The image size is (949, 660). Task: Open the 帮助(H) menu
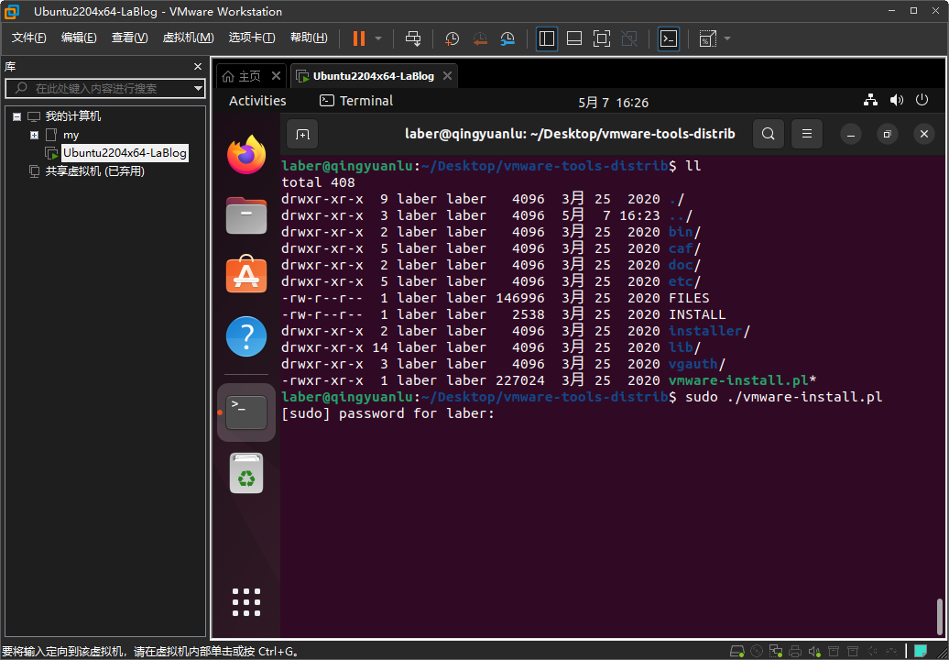(x=309, y=38)
